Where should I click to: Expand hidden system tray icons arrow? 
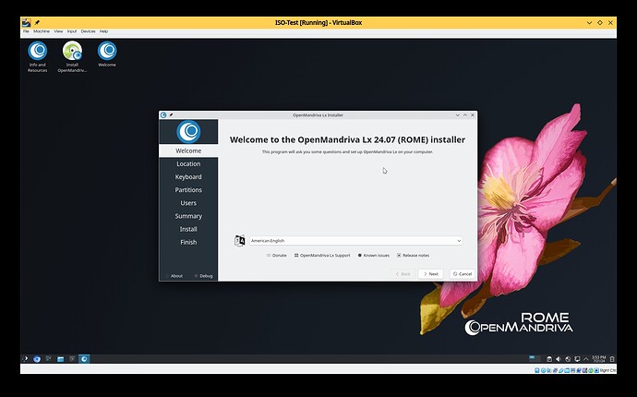coord(586,359)
